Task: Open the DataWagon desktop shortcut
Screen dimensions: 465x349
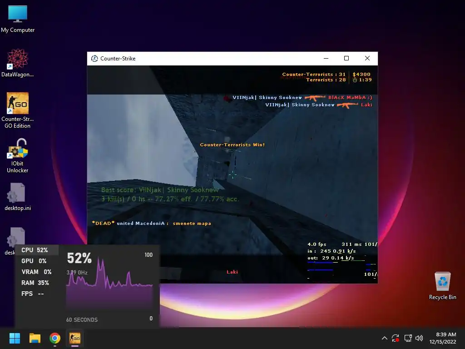Action: pos(18,63)
